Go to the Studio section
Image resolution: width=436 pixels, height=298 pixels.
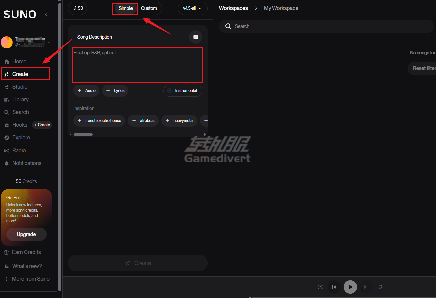coord(20,87)
